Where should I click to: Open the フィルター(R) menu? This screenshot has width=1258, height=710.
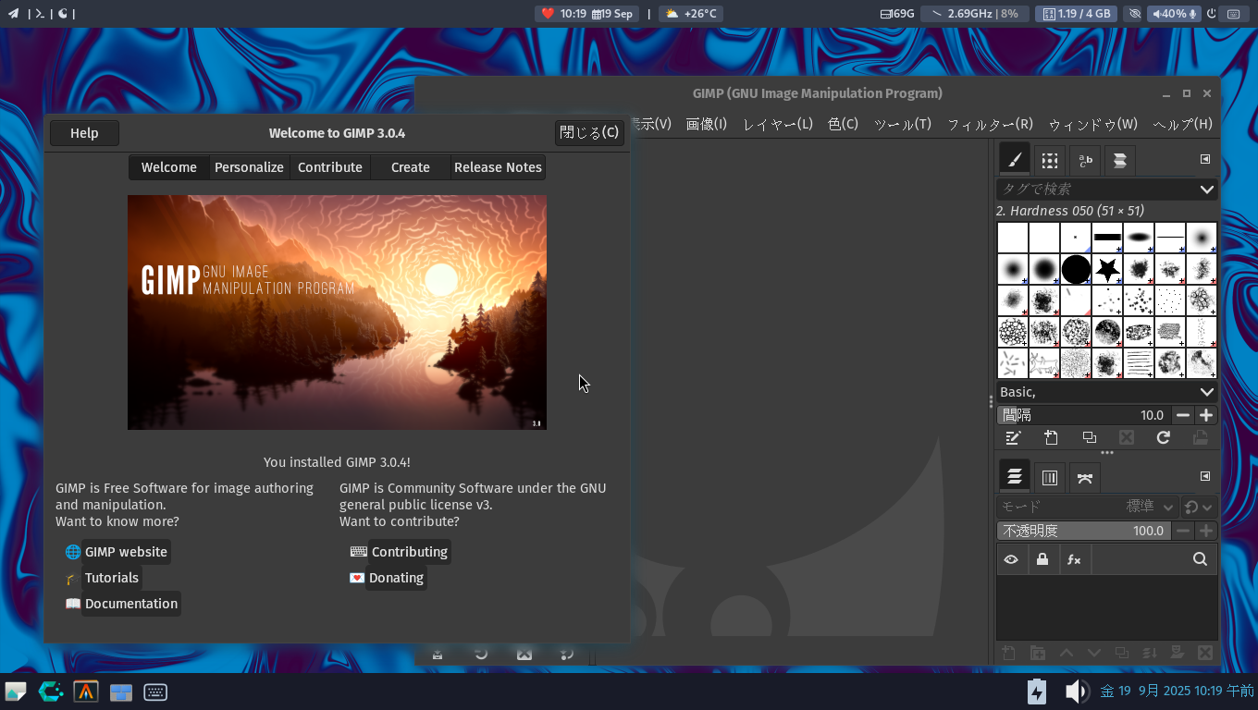point(990,124)
